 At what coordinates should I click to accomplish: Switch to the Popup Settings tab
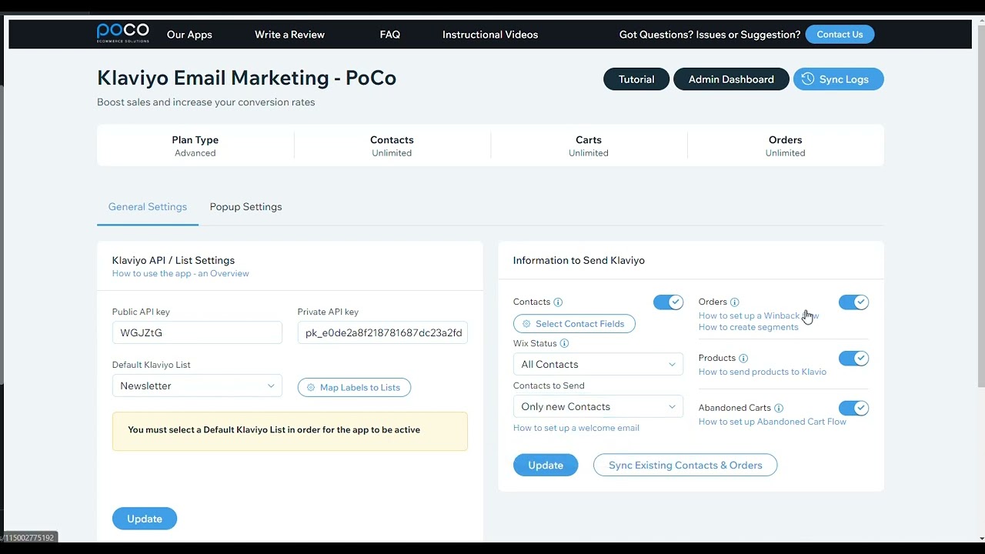click(245, 207)
